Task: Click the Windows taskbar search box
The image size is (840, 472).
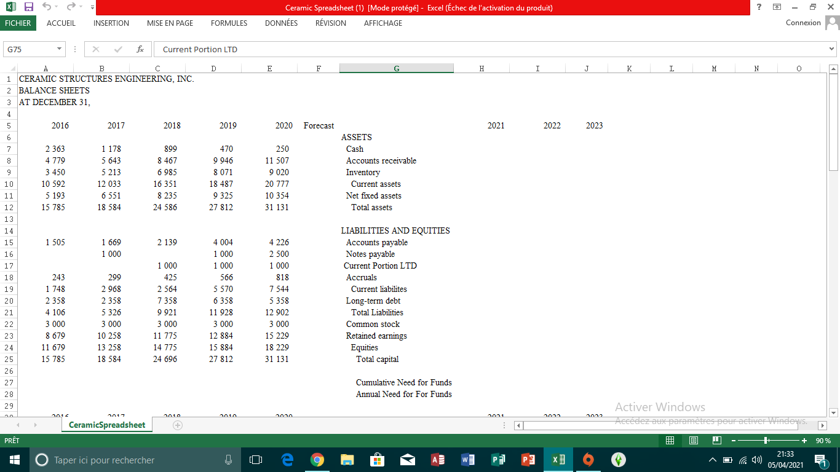Action: [135, 460]
